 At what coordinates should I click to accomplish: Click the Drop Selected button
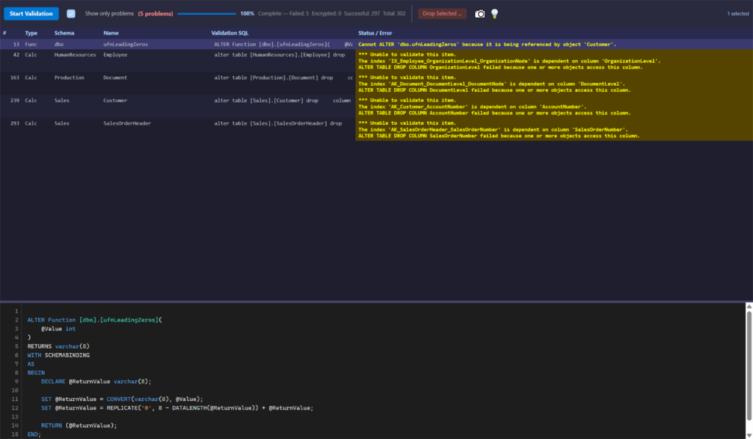click(442, 13)
